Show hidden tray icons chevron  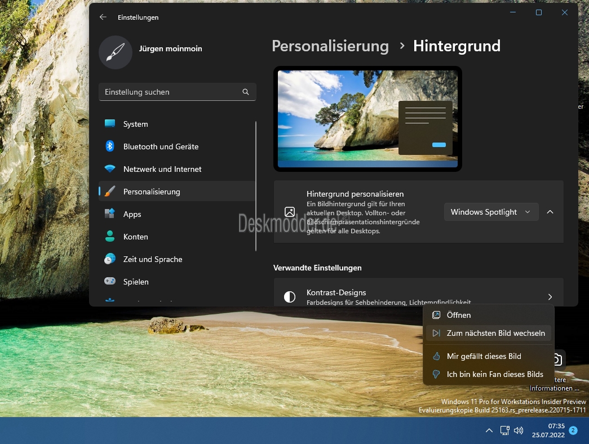(x=489, y=430)
